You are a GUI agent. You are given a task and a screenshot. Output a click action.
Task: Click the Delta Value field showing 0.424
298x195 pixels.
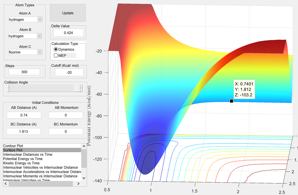click(x=69, y=33)
